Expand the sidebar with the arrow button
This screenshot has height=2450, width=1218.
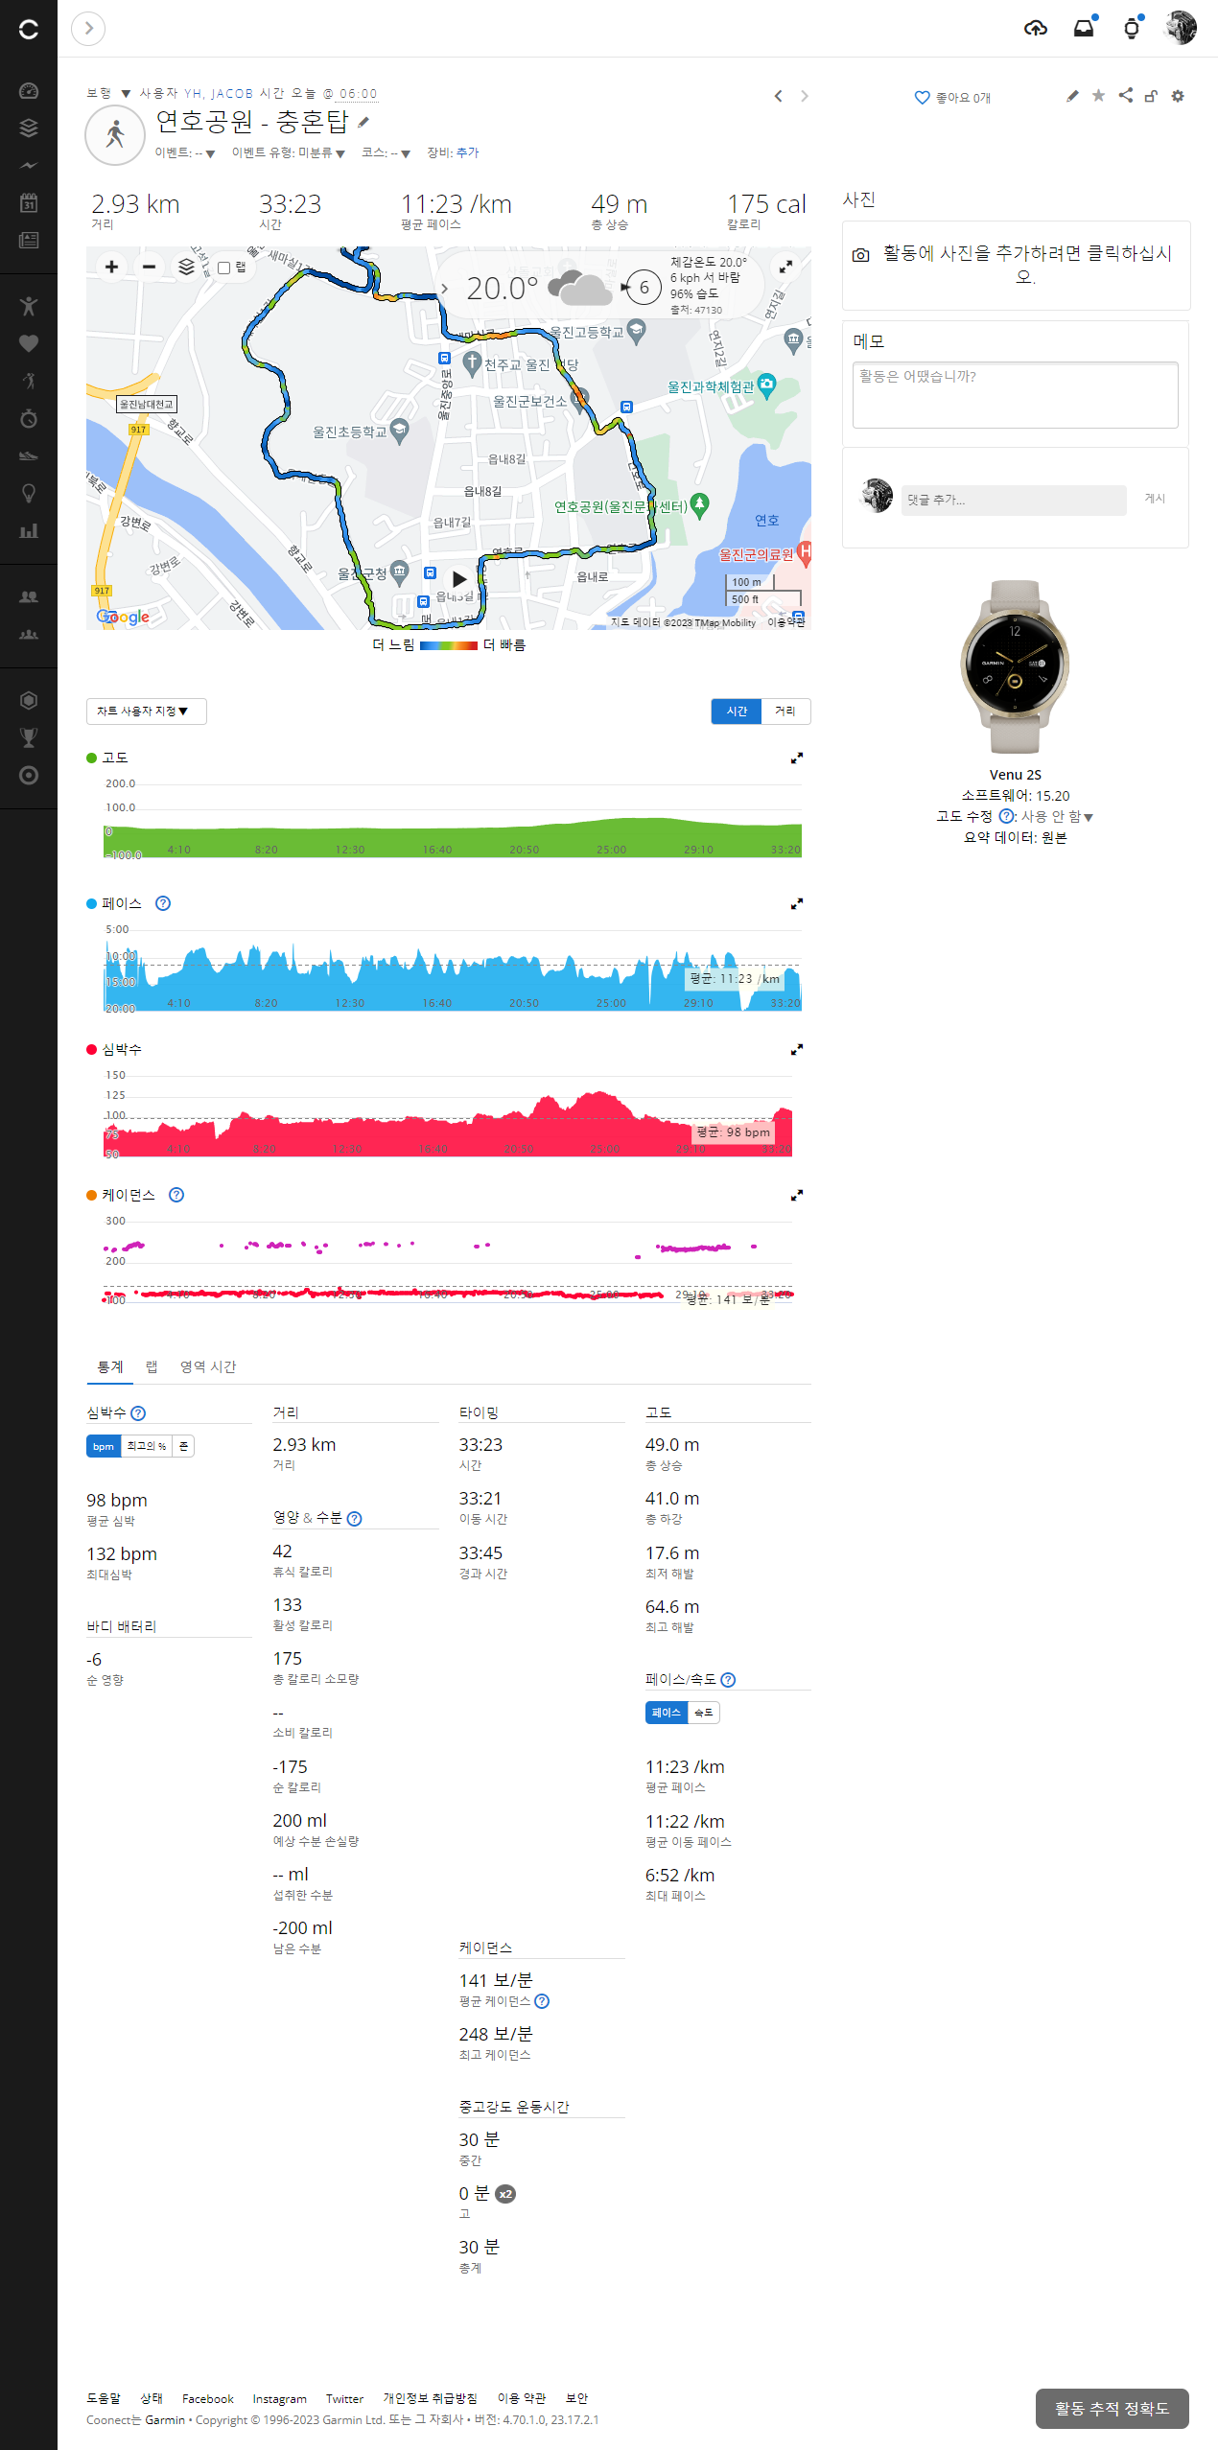[88, 29]
